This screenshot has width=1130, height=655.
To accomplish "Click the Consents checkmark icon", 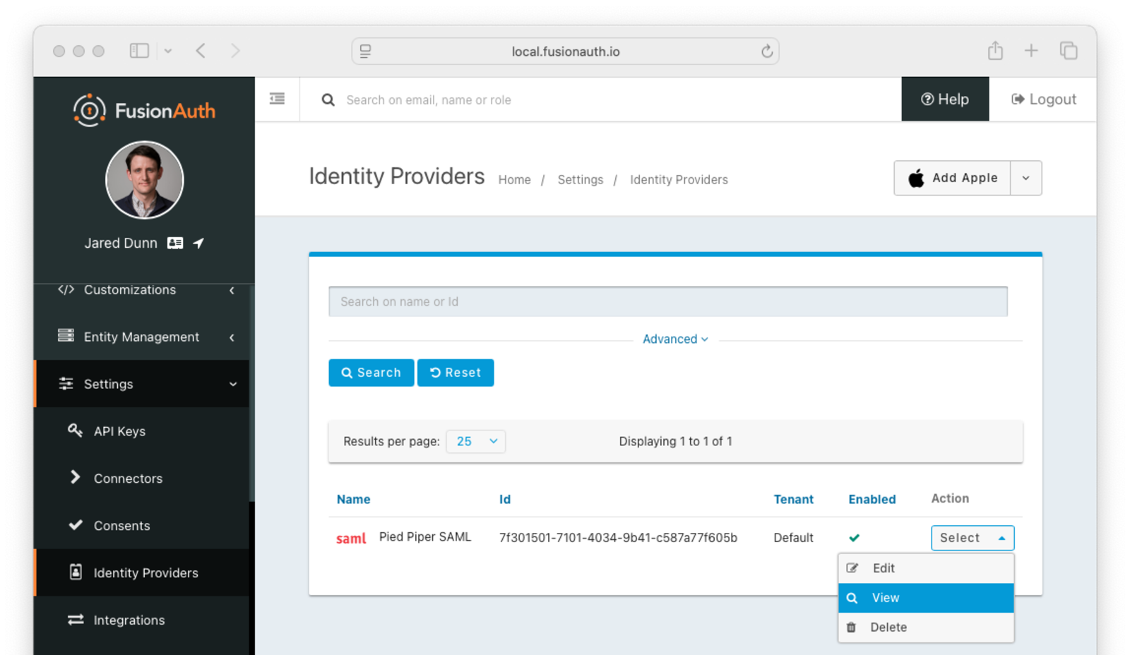I will coord(76,525).
